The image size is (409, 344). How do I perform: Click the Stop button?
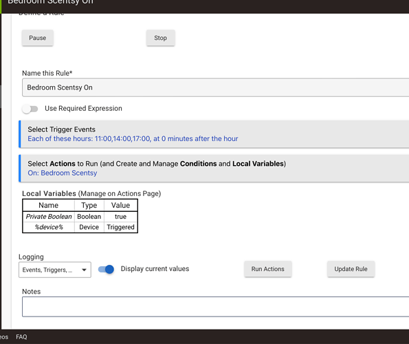160,38
